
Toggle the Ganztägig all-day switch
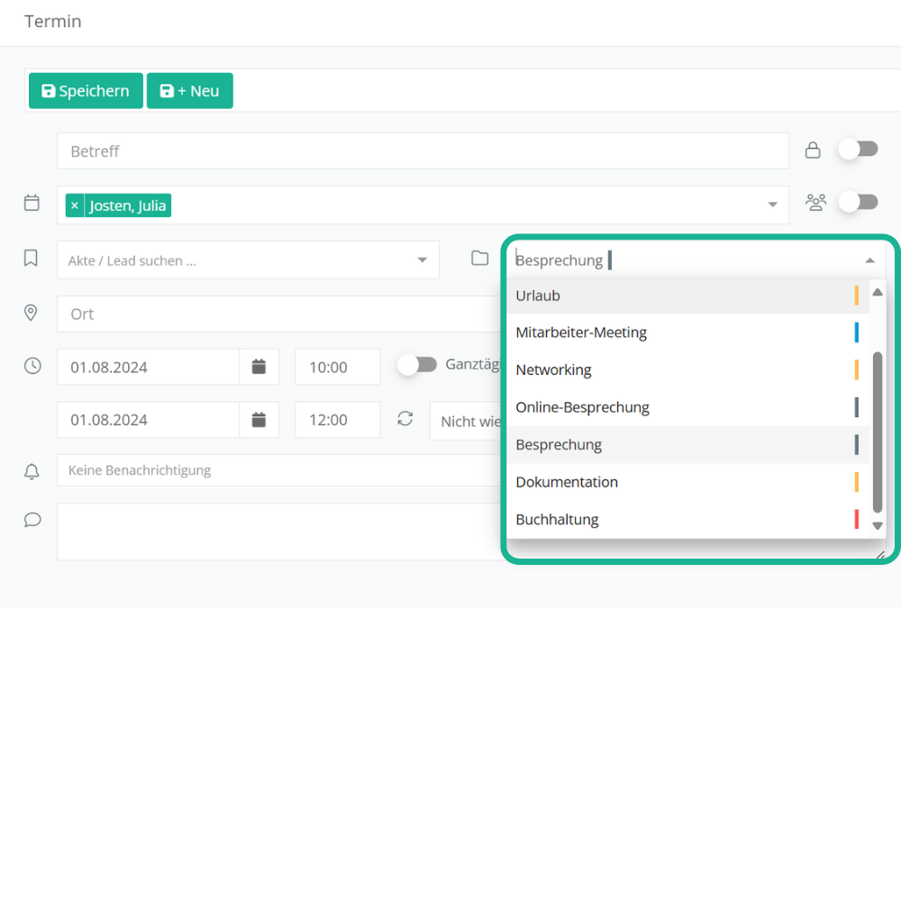417,365
